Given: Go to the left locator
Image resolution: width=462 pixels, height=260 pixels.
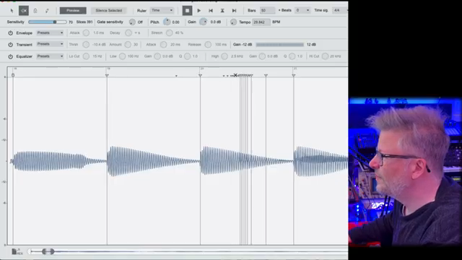Looking at the screenshot, I should 211,11.
